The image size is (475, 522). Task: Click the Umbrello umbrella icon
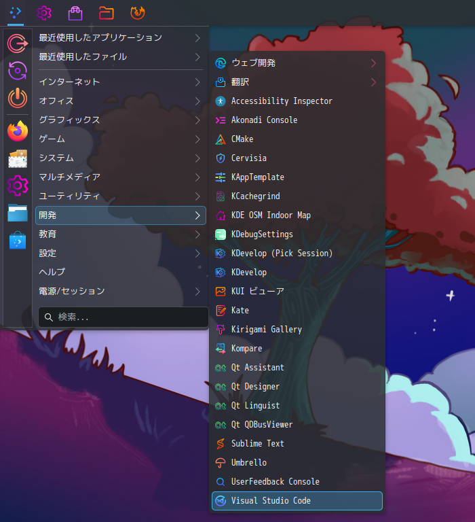[221, 463]
